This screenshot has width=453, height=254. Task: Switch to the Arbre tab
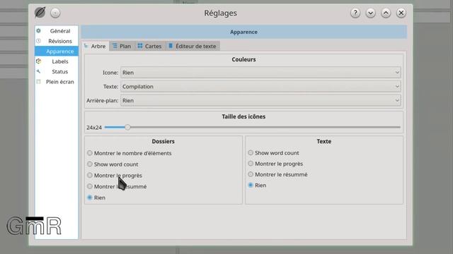[x=95, y=46]
